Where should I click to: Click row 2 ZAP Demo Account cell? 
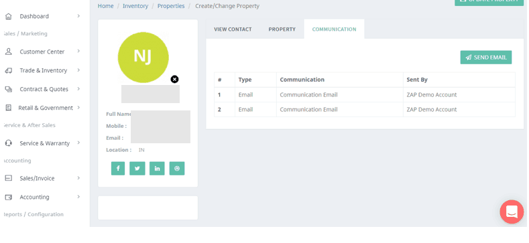tap(459, 110)
